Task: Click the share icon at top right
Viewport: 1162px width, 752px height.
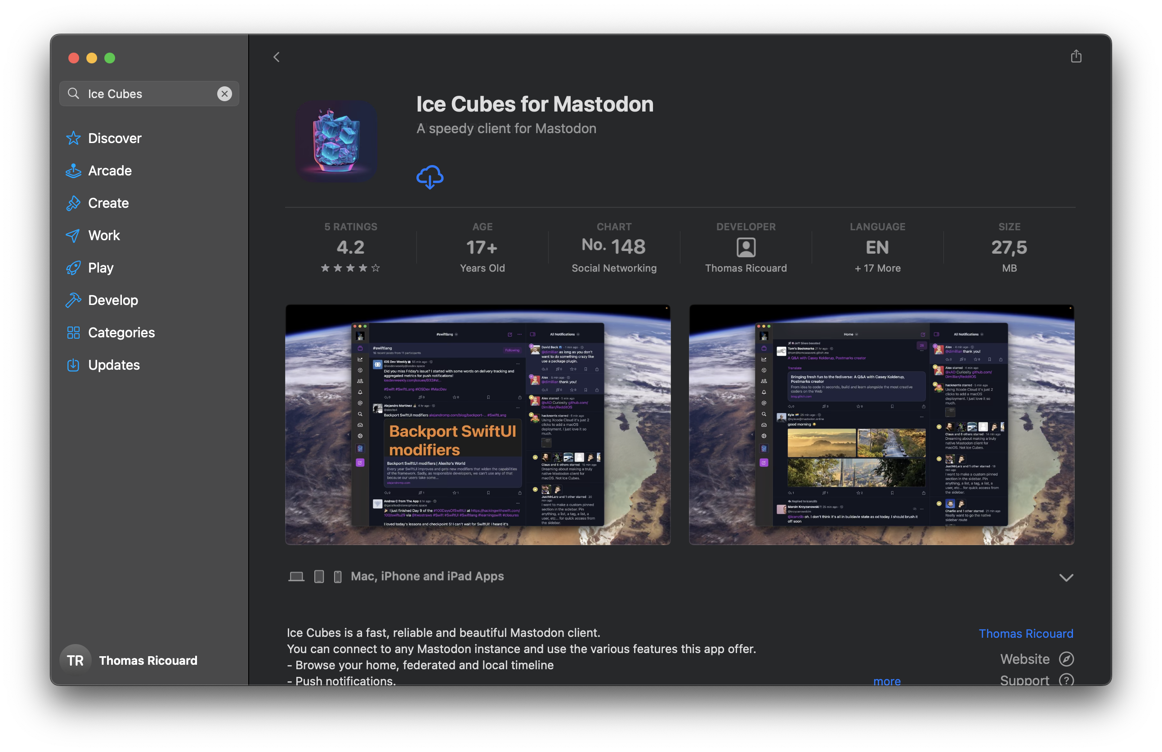Action: pos(1076,57)
